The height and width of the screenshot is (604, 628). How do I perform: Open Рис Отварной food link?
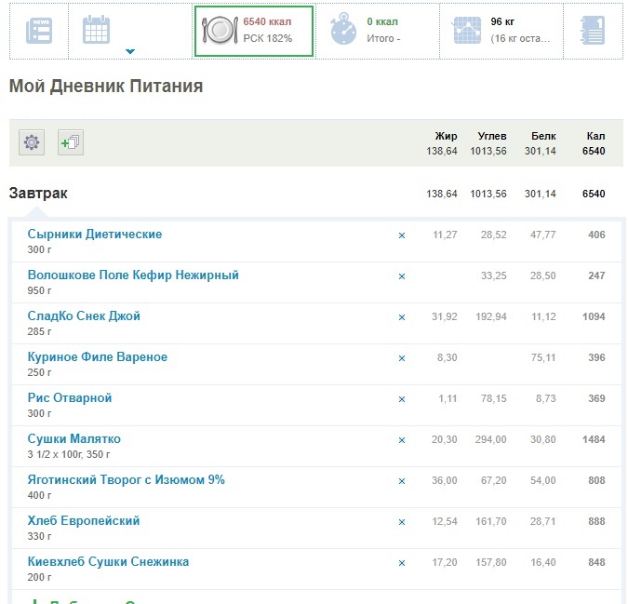click(70, 398)
